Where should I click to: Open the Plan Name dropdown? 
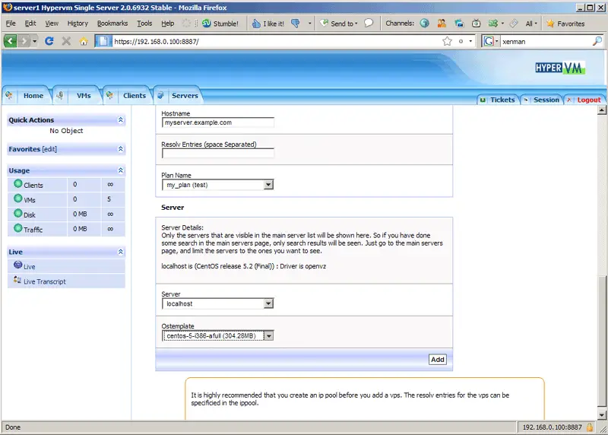pos(217,185)
